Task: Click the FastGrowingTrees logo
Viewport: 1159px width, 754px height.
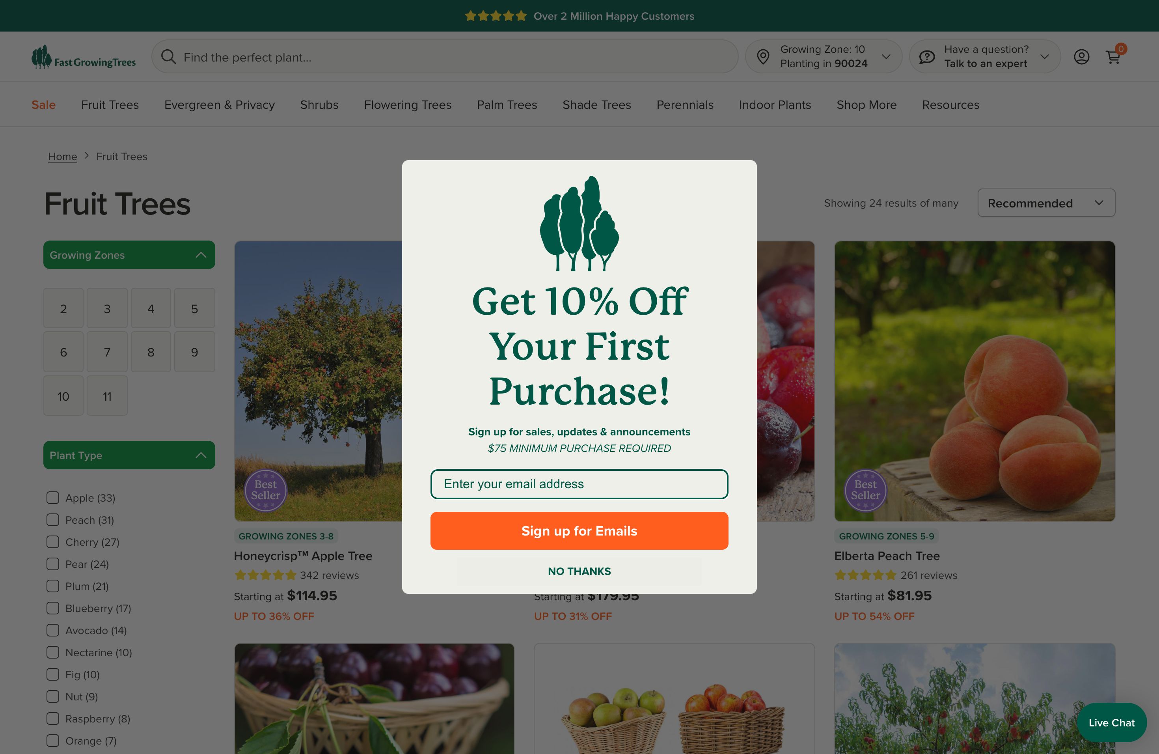Action: pos(84,58)
